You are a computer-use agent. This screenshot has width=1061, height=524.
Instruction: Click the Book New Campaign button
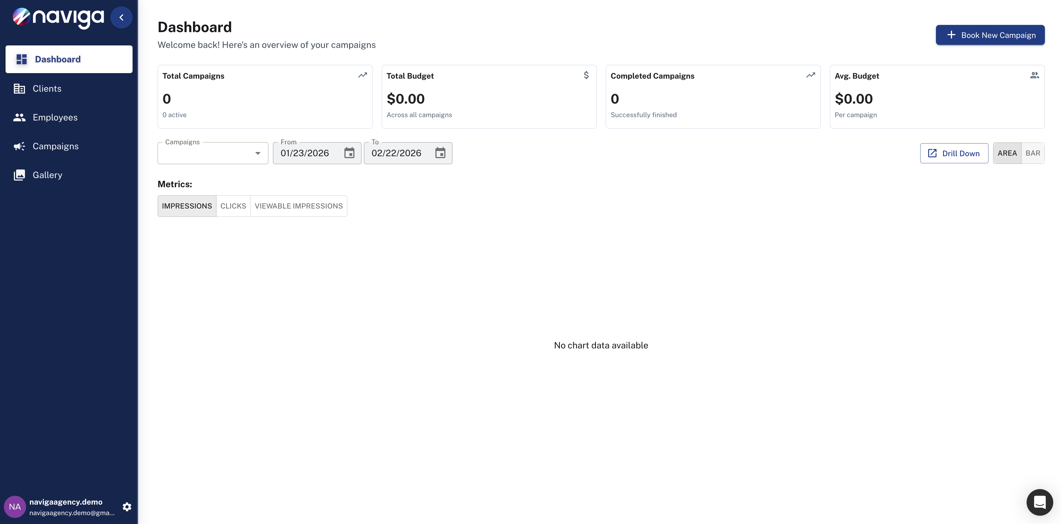pos(990,35)
